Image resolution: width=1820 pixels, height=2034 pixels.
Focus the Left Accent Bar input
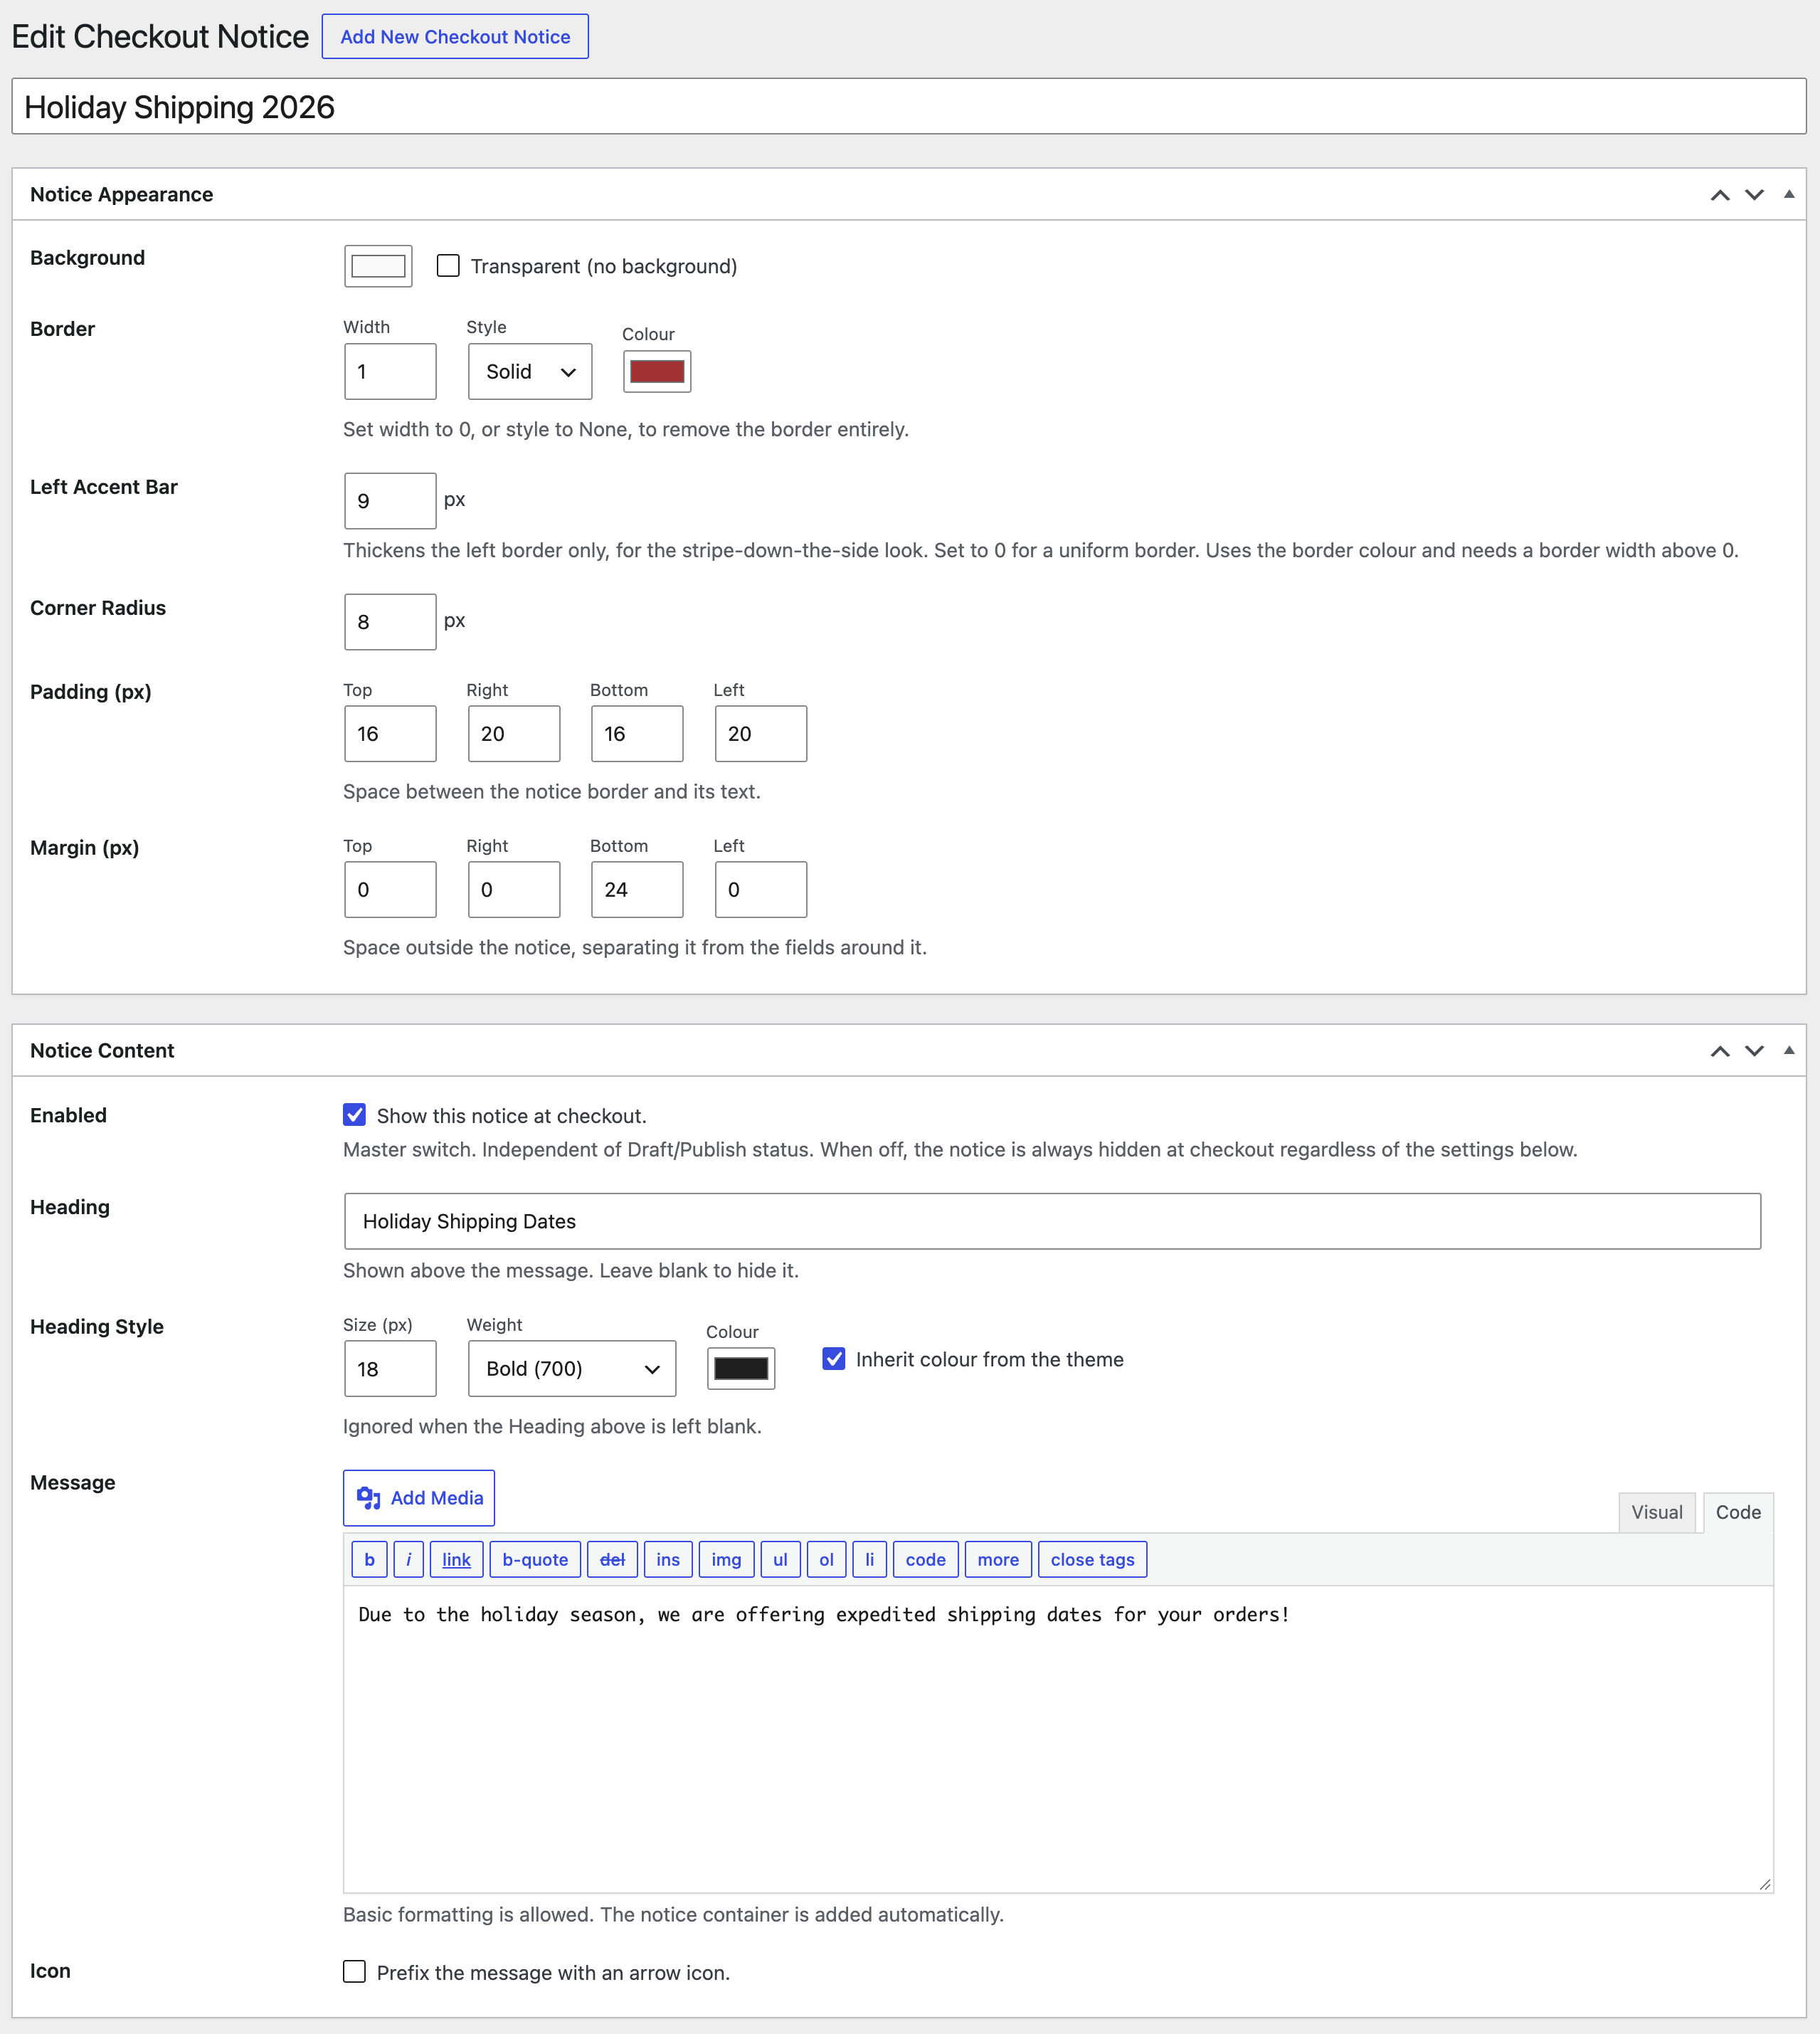tap(390, 501)
